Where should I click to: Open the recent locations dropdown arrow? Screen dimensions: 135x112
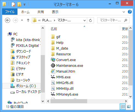click(x=22, y=20)
